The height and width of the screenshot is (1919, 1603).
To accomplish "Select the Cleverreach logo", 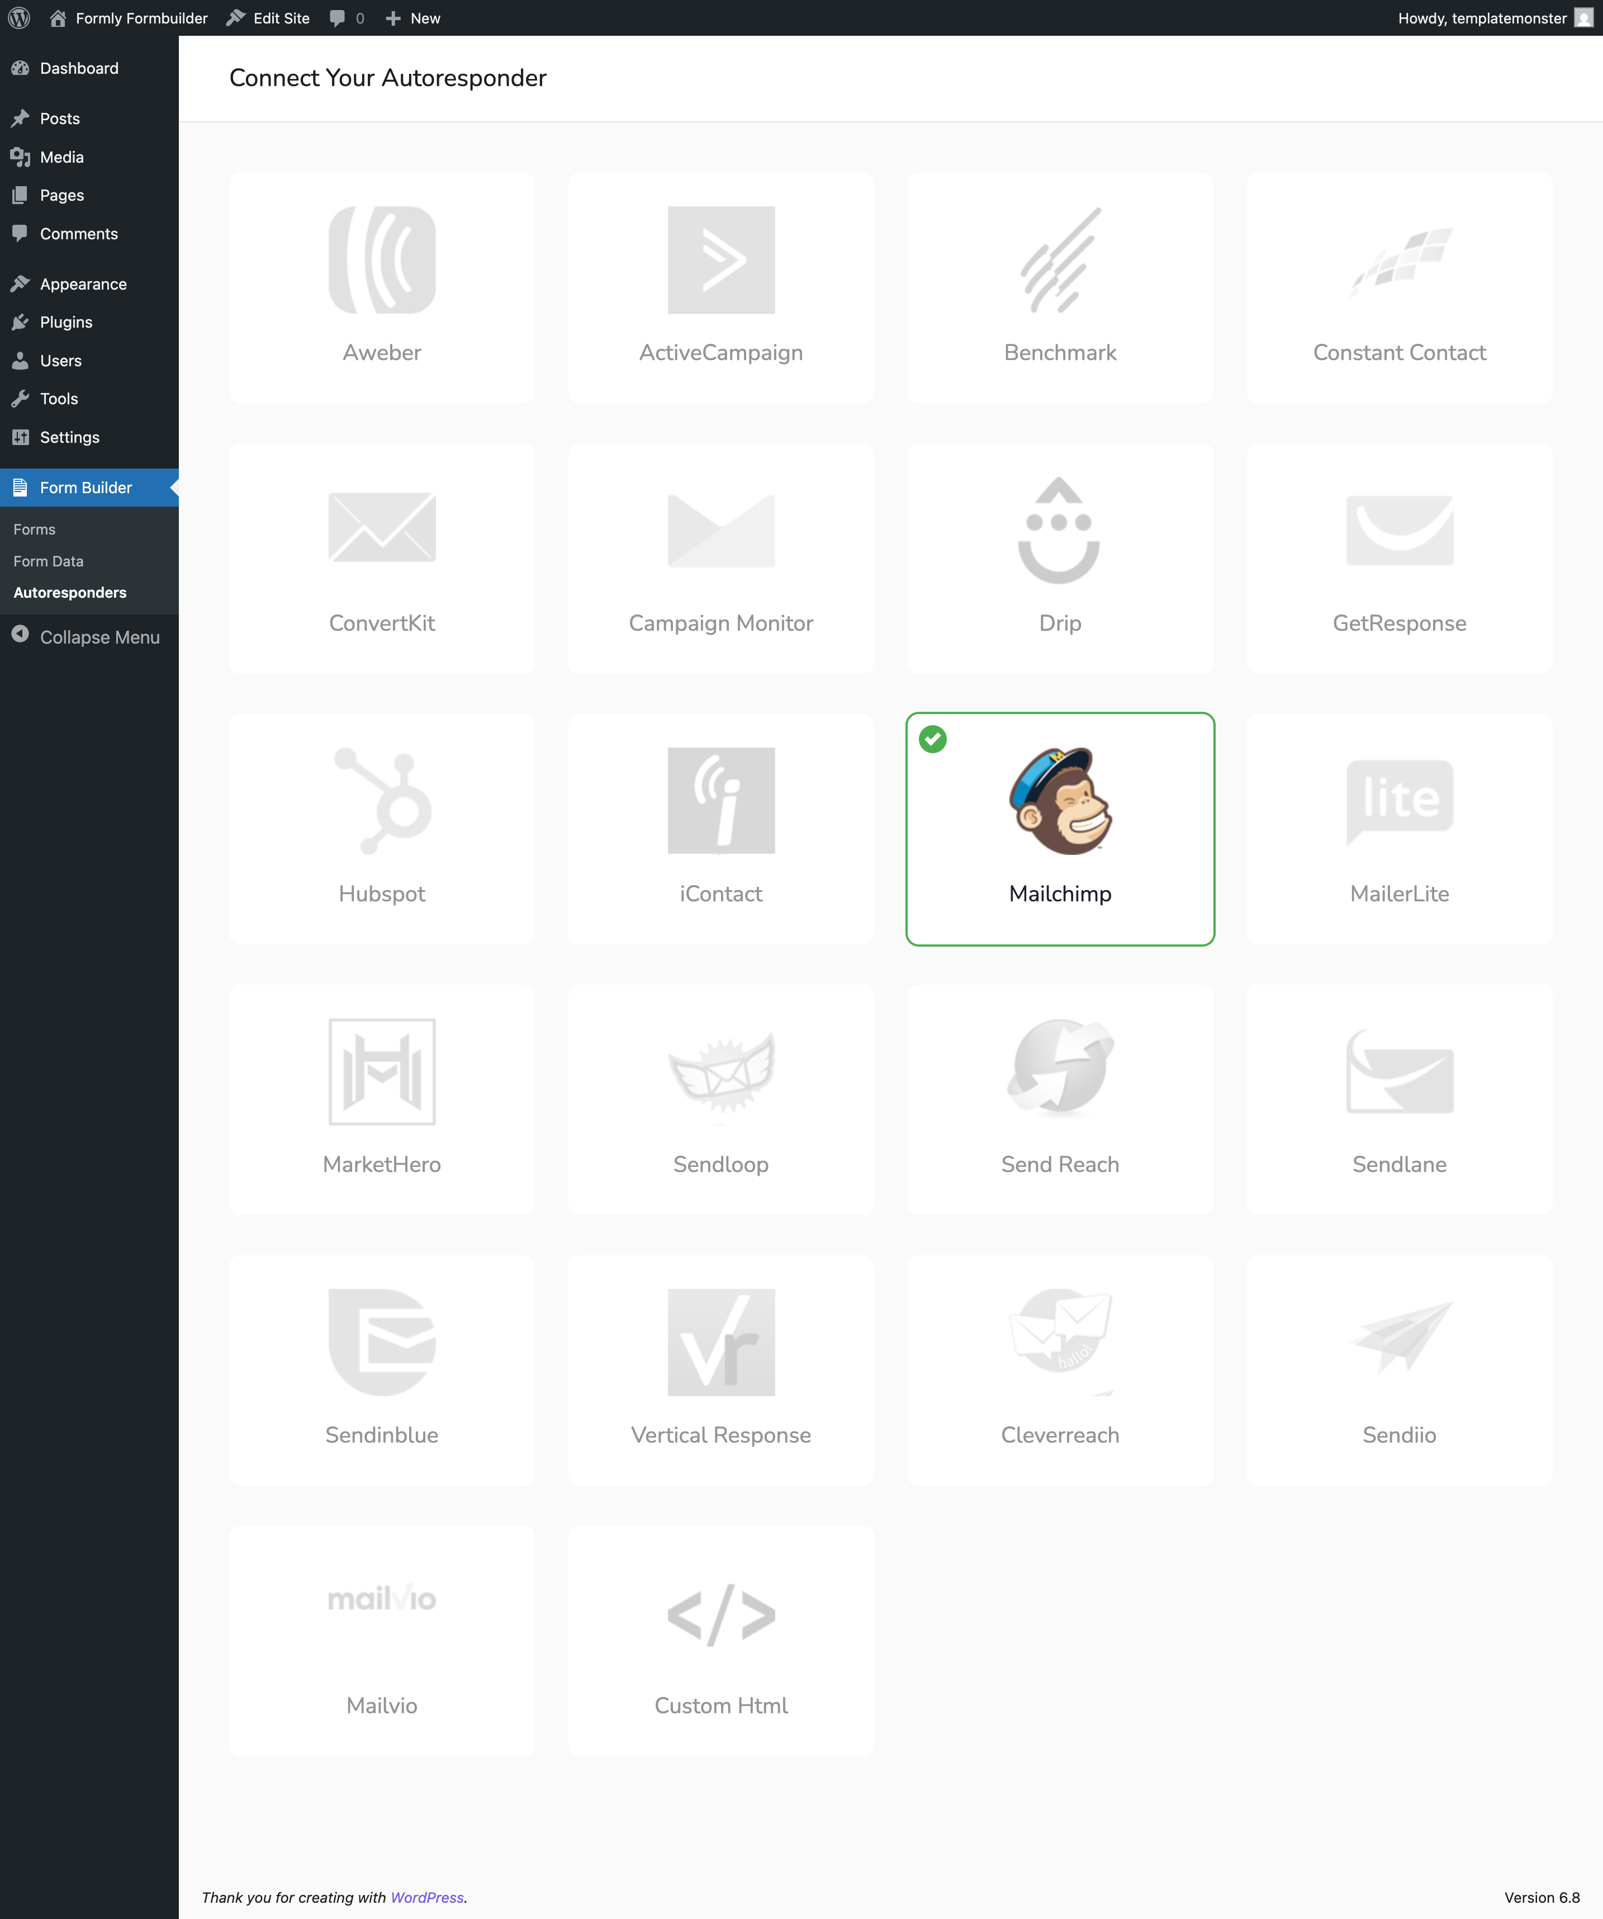I will pyautogui.click(x=1060, y=1341).
